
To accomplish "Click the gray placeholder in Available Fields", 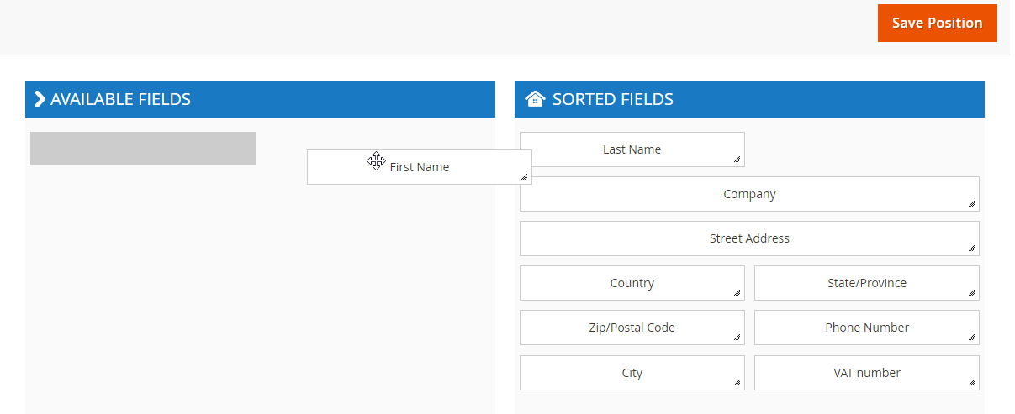I will (143, 149).
